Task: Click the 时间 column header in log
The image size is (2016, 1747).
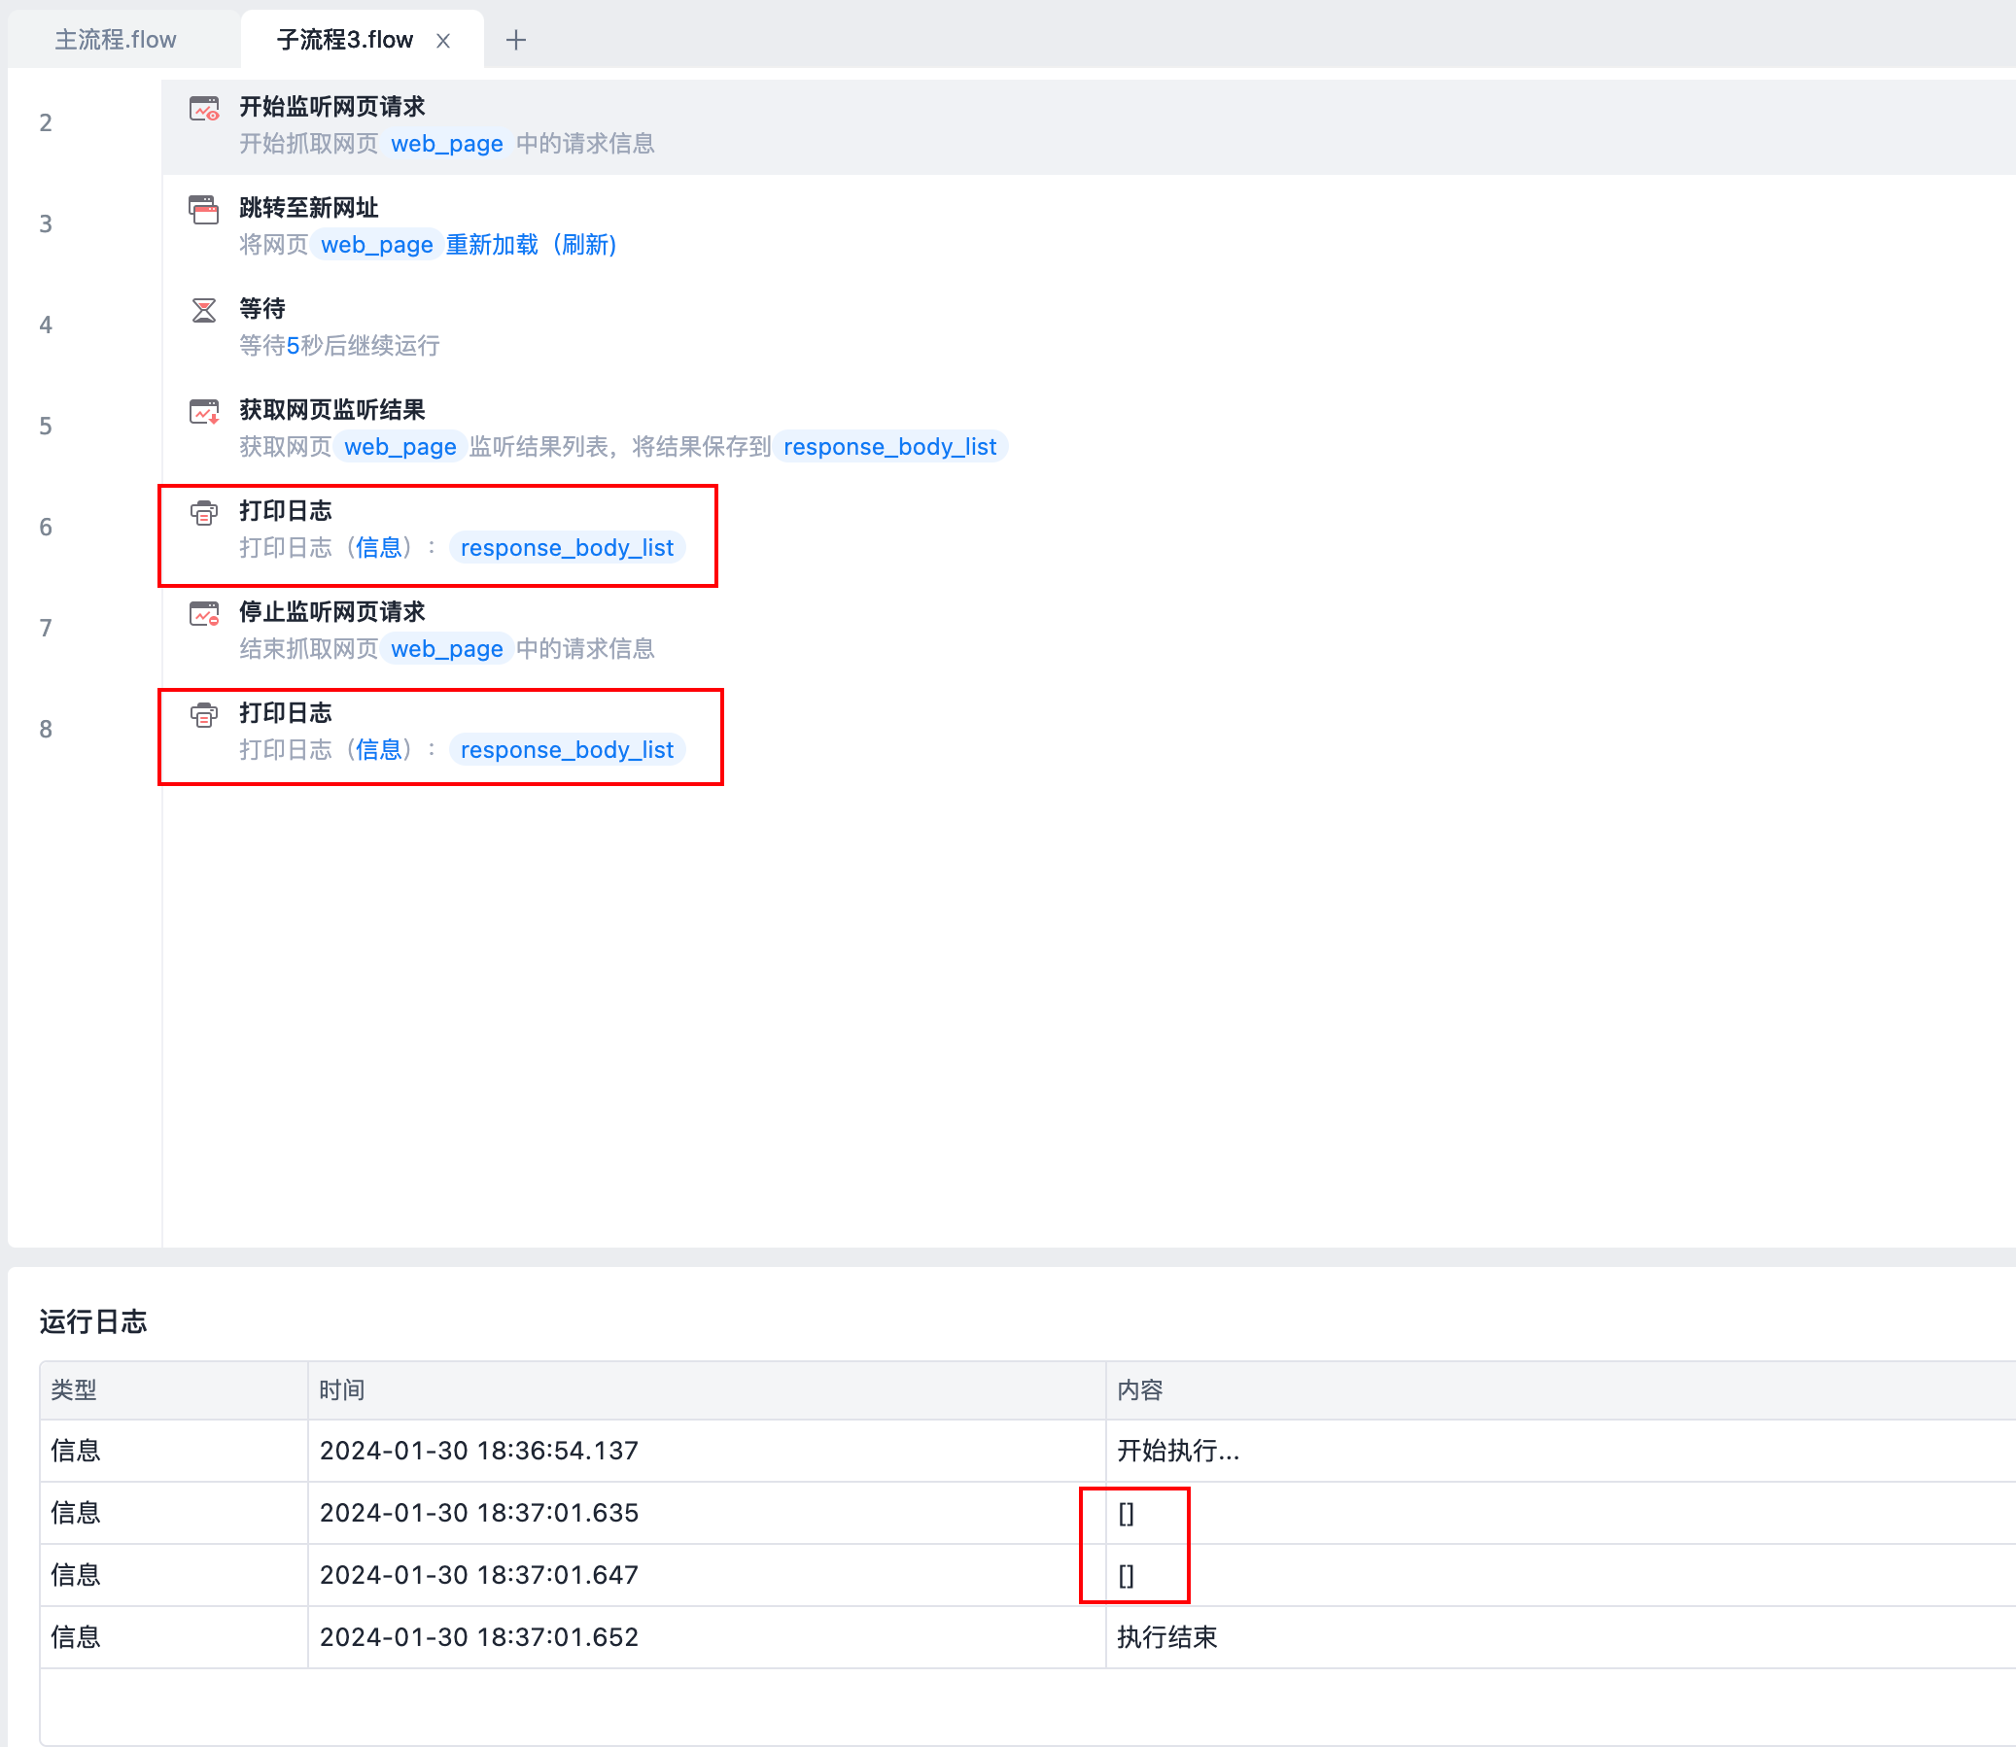Action: [341, 1390]
